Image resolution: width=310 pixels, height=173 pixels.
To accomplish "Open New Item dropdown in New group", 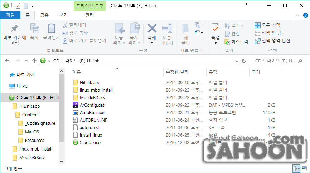I will pyautogui.click(x=199, y=25).
